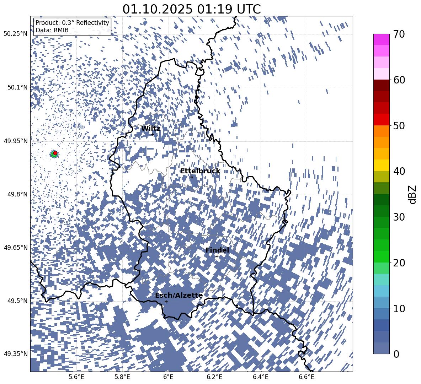
Task: Click the 70 tick label on colorbar
Action: pos(399,34)
